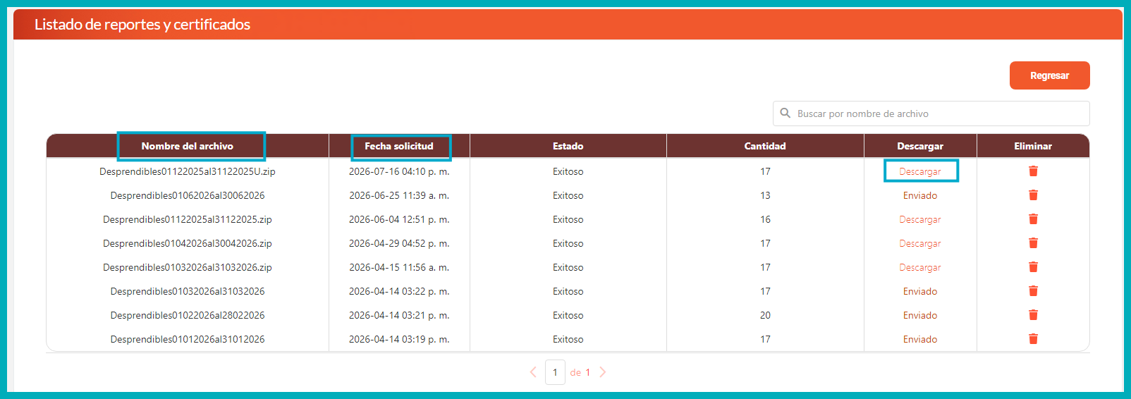Go to next page arrow
This screenshot has width=1131, height=399.
coord(603,372)
